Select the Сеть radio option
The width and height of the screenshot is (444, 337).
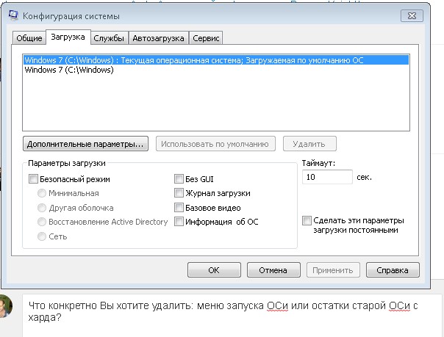click(42, 236)
